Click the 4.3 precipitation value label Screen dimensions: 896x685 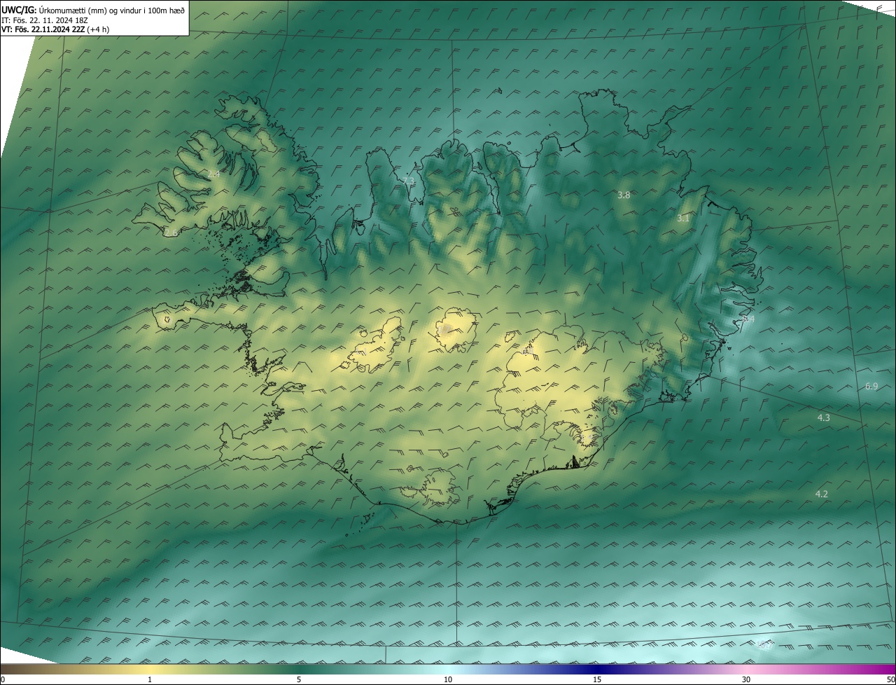824,418
